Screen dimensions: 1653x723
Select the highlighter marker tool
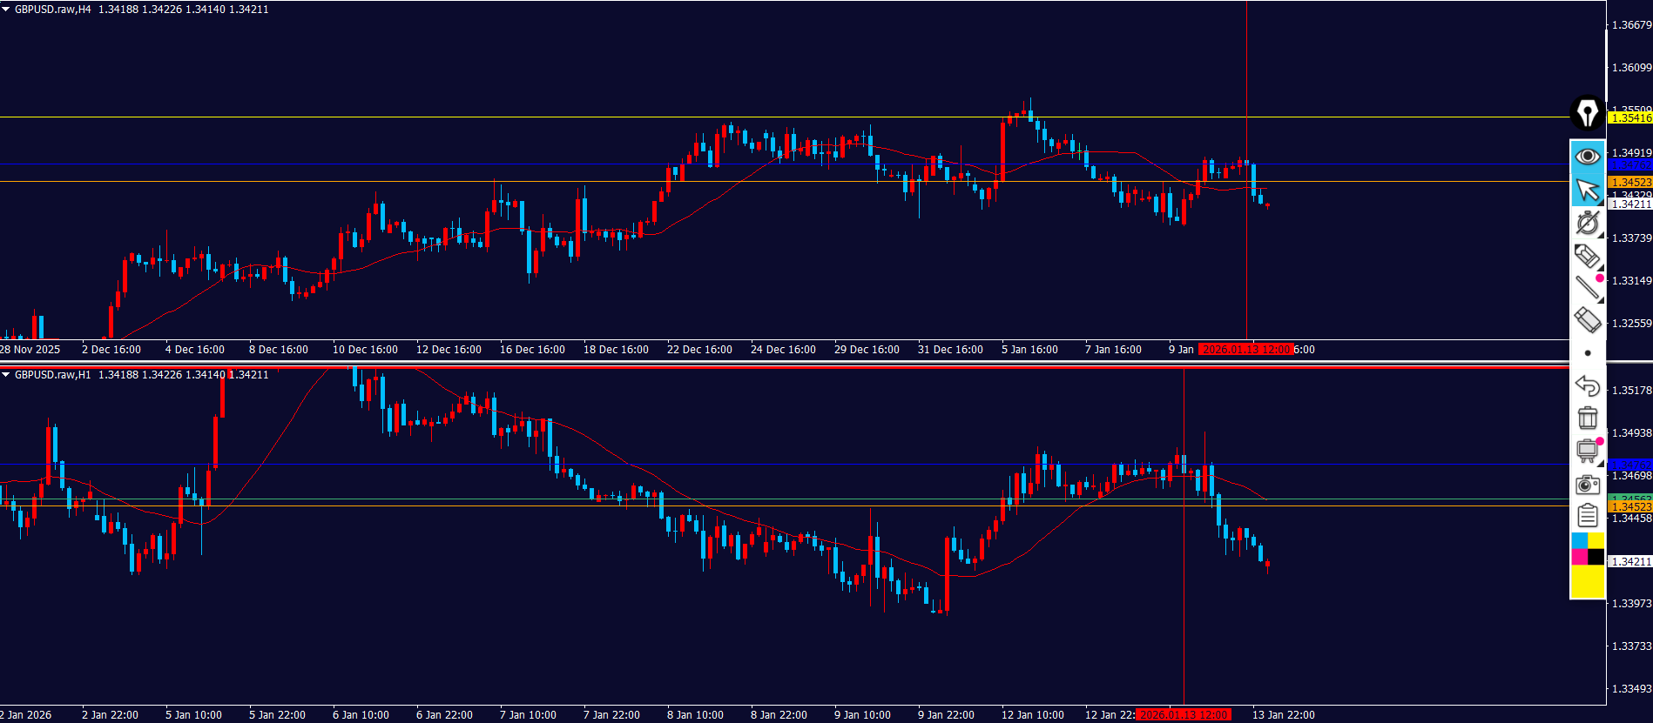(x=1587, y=256)
